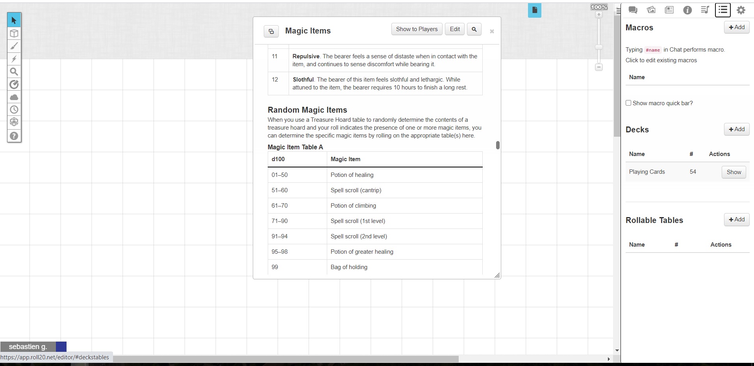
Task: Select the Ruler measure tool
Action: [14, 84]
